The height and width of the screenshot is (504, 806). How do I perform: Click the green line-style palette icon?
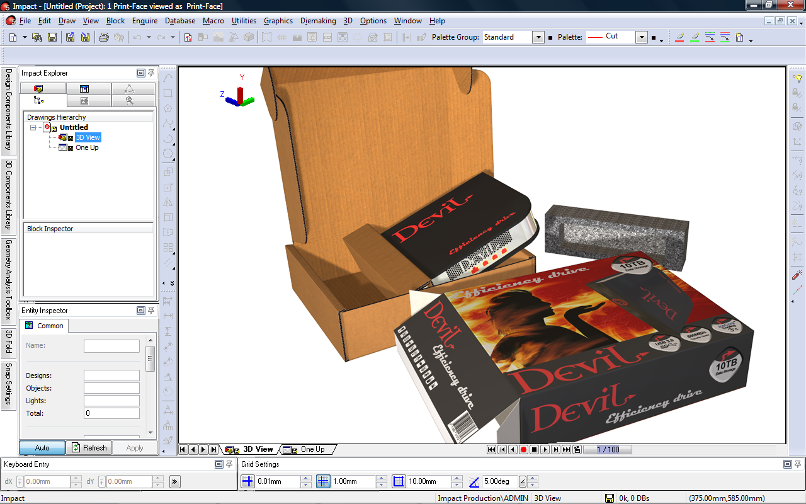click(725, 37)
